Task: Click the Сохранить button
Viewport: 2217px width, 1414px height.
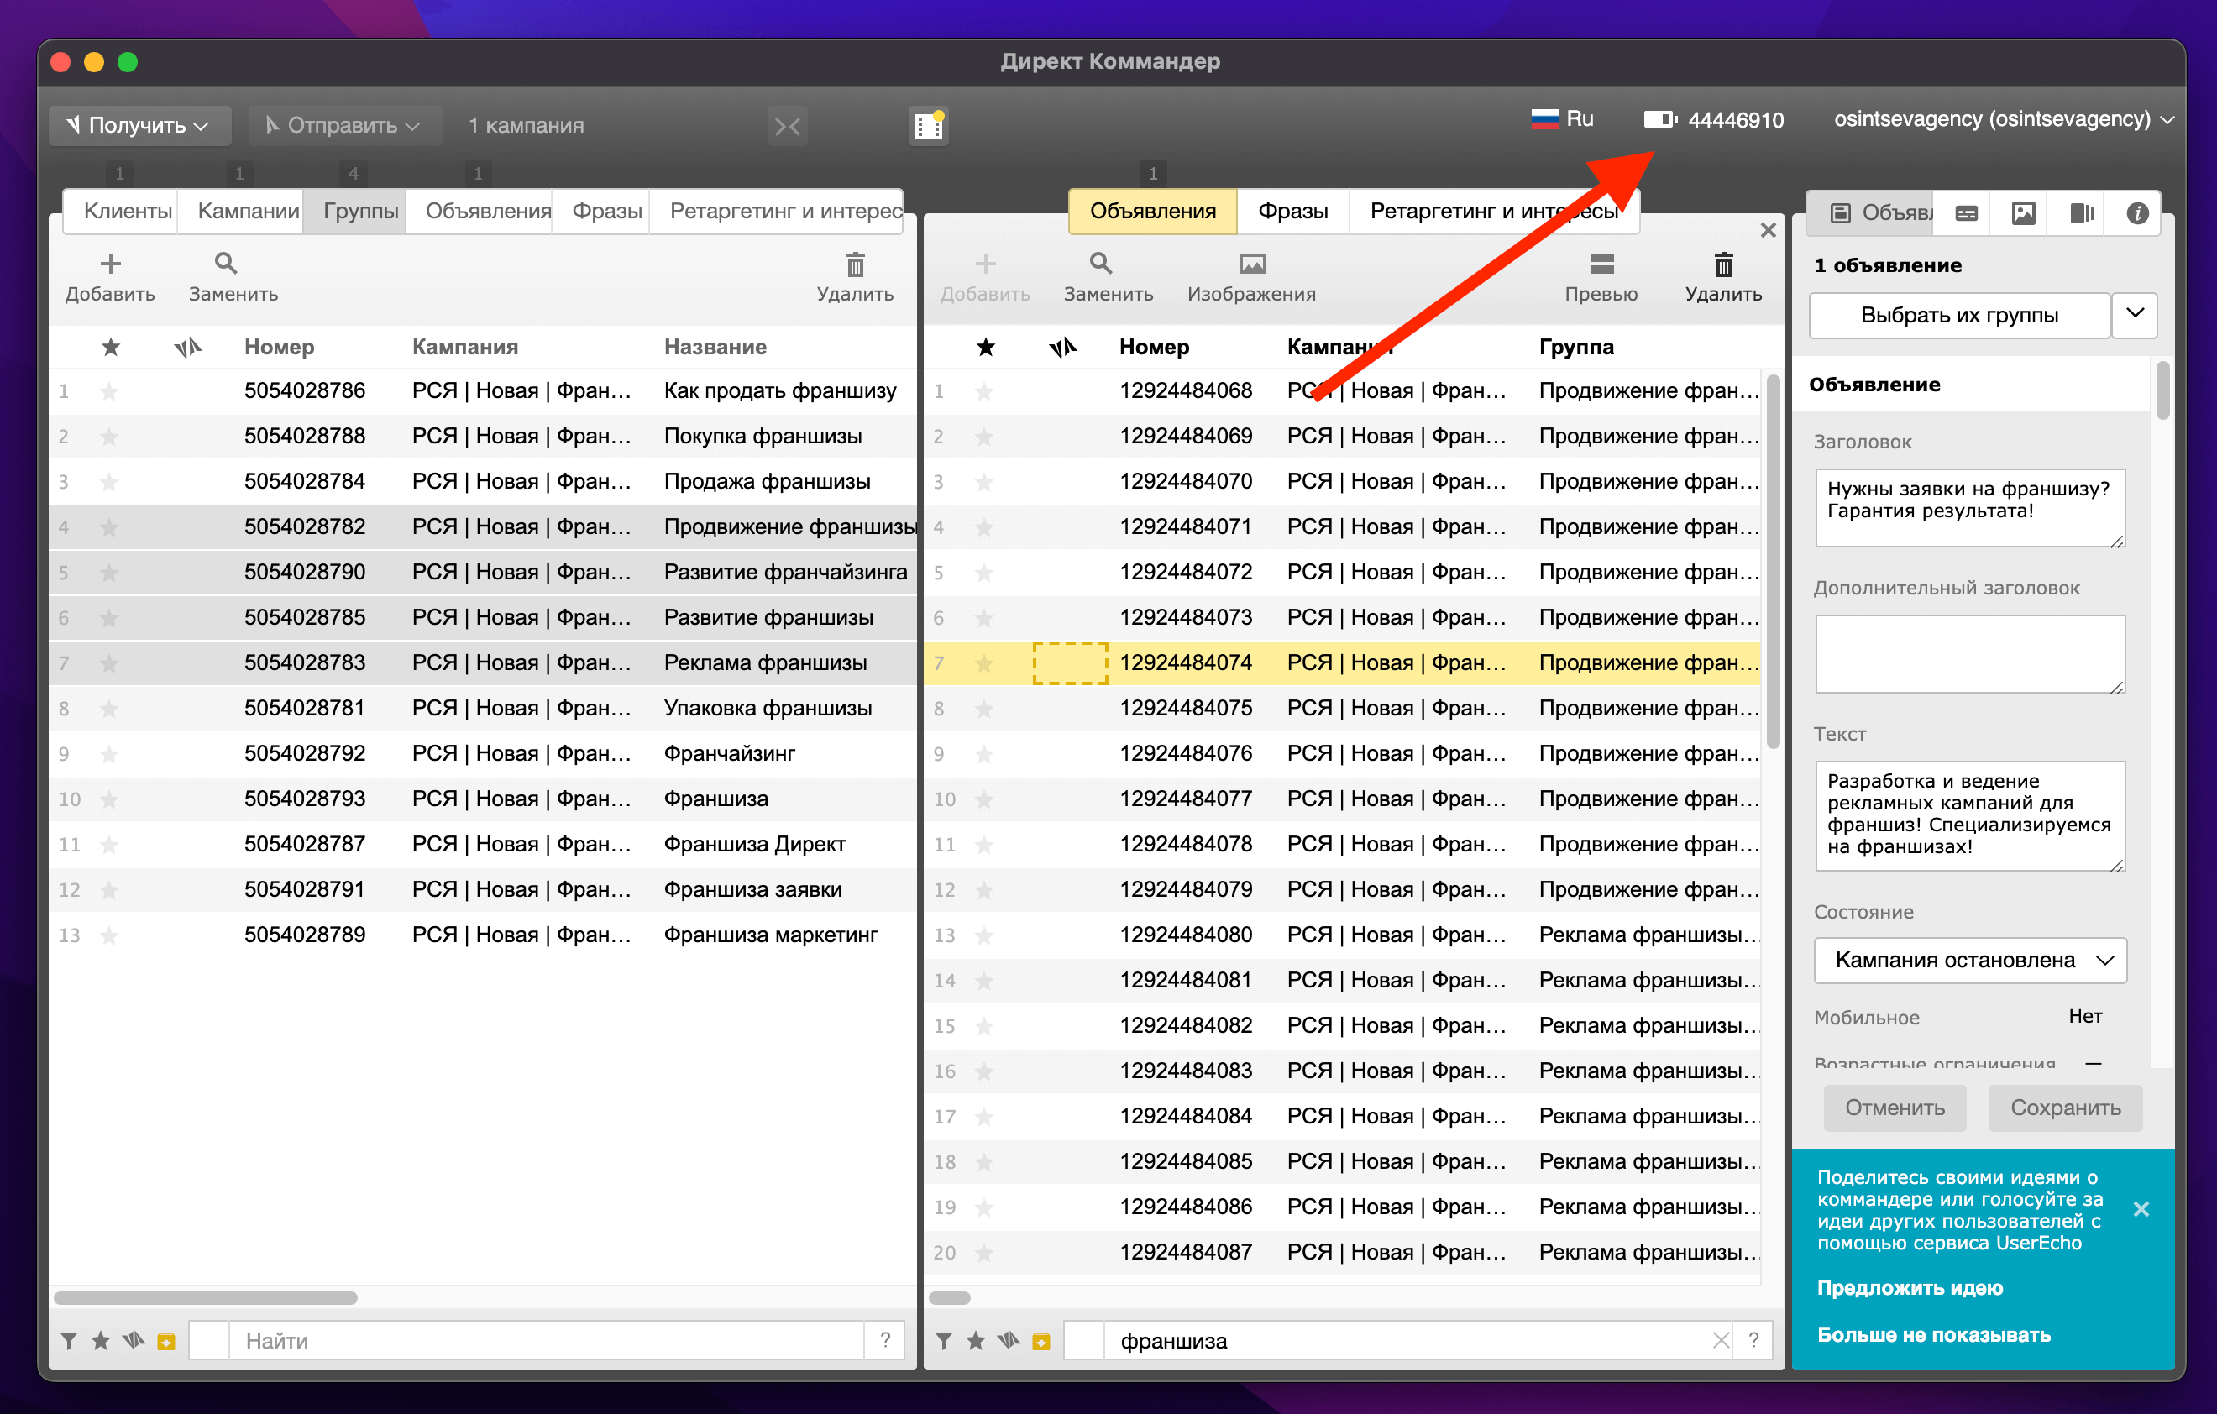Action: pos(2065,1108)
